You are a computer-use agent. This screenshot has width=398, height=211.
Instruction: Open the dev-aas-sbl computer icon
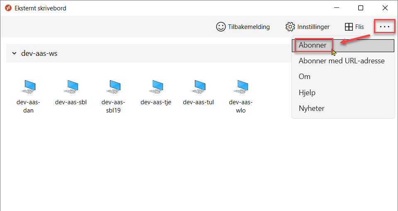point(71,86)
